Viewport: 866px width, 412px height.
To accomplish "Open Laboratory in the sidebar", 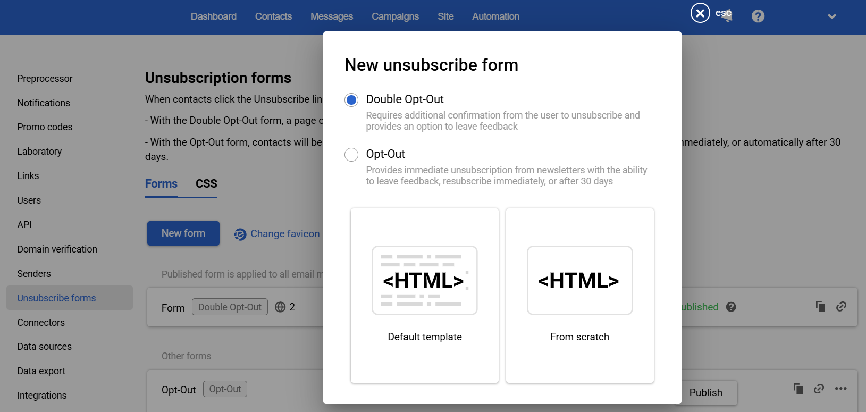I will [39, 152].
